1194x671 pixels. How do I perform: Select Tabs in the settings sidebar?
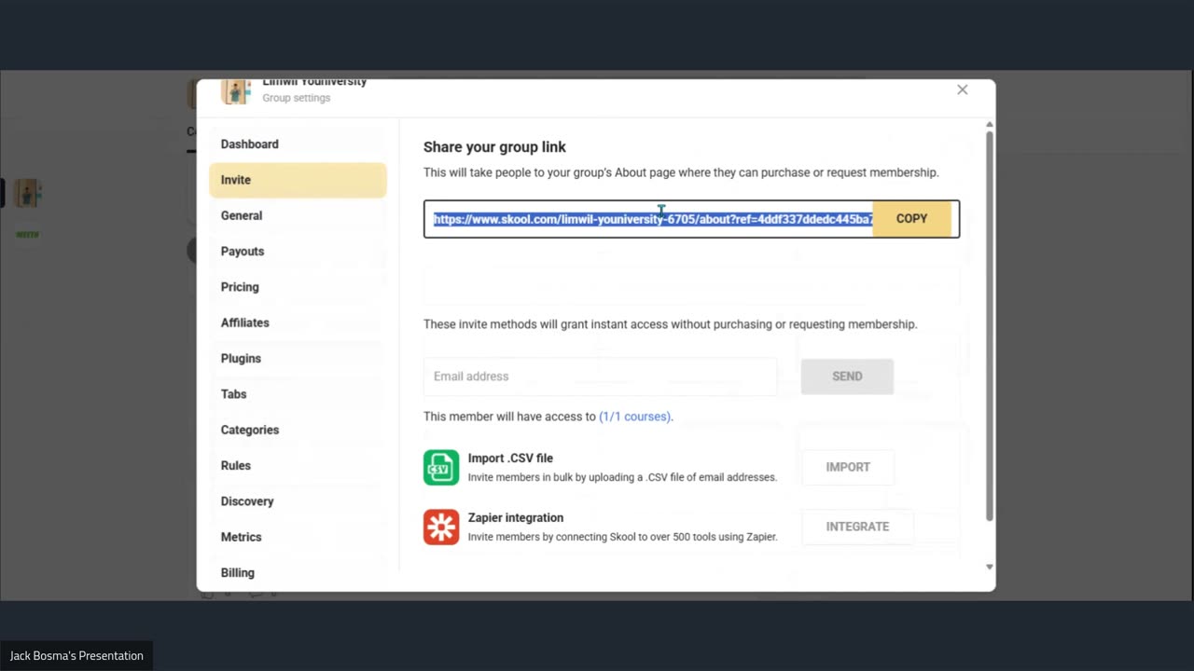298,394
